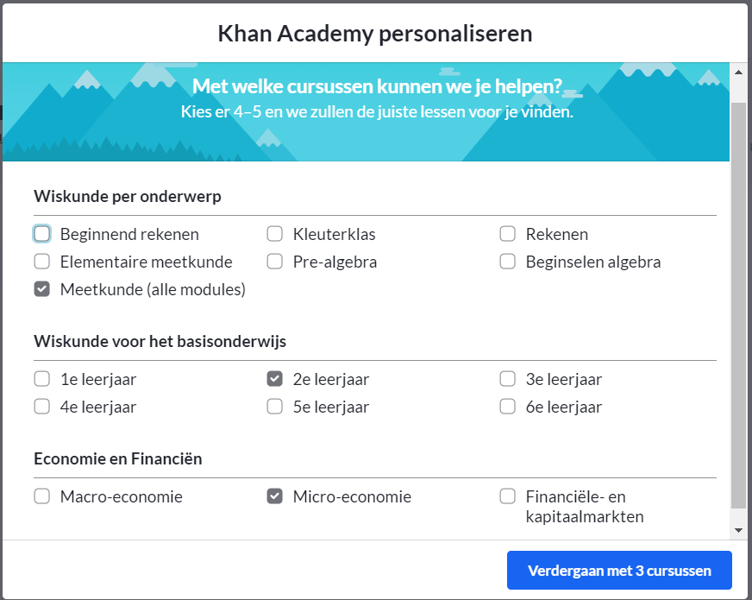Check 6e leerjaar checkbox

point(507,407)
